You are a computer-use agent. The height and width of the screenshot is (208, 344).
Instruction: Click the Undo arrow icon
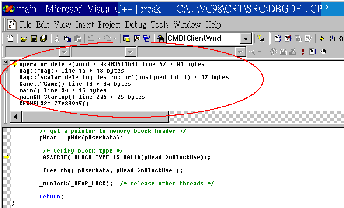point(91,38)
